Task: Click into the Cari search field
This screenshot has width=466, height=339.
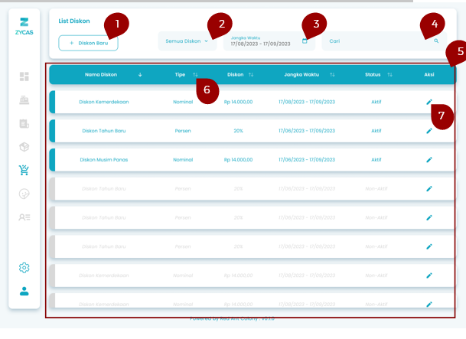Action: tap(375, 41)
